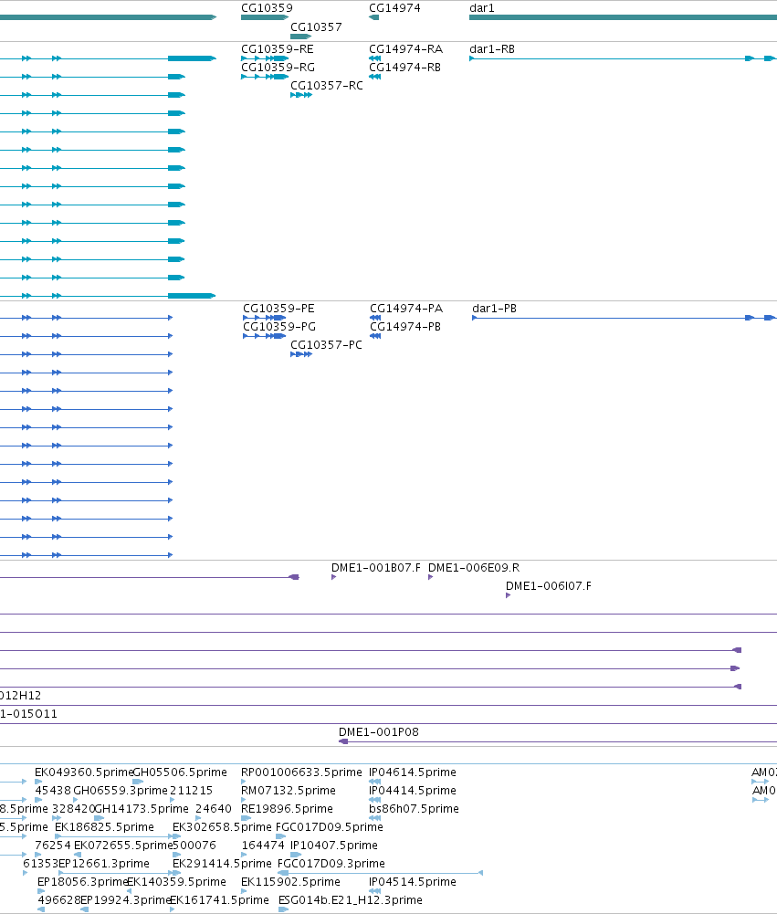Select transcript label dar1-RB
The height and width of the screenshot is (914, 777).
[492, 49]
